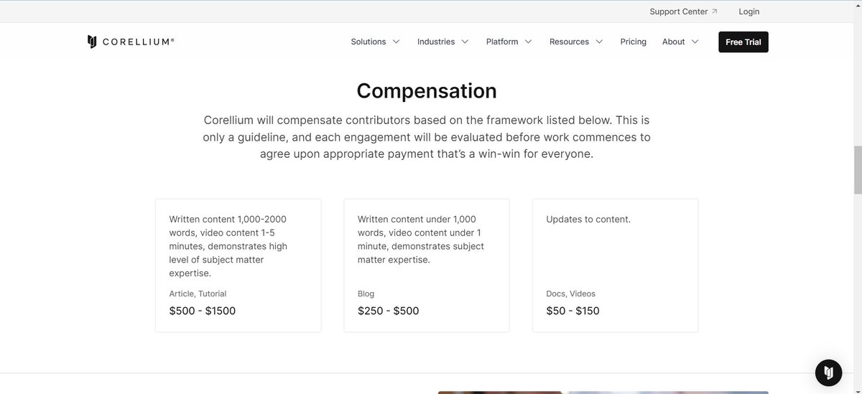Select the $500 - $1500 price text
862x394 pixels.
point(203,311)
